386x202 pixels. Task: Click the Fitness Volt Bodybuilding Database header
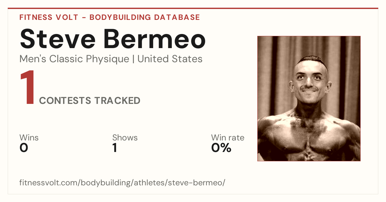pyautogui.click(x=110, y=17)
